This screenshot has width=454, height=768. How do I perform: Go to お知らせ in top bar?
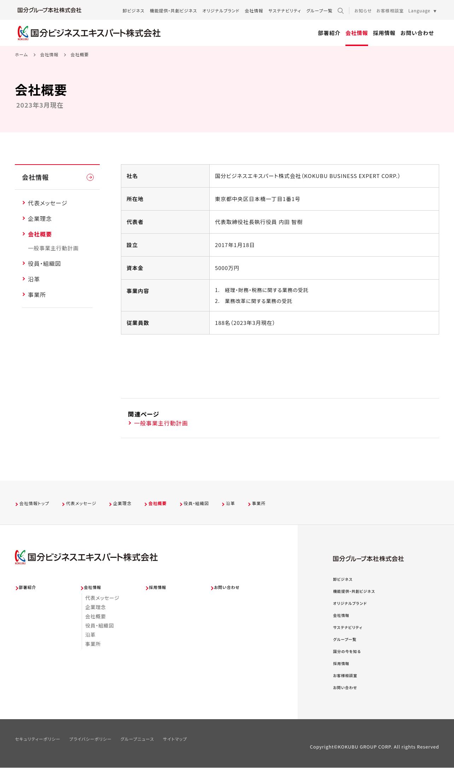363,11
